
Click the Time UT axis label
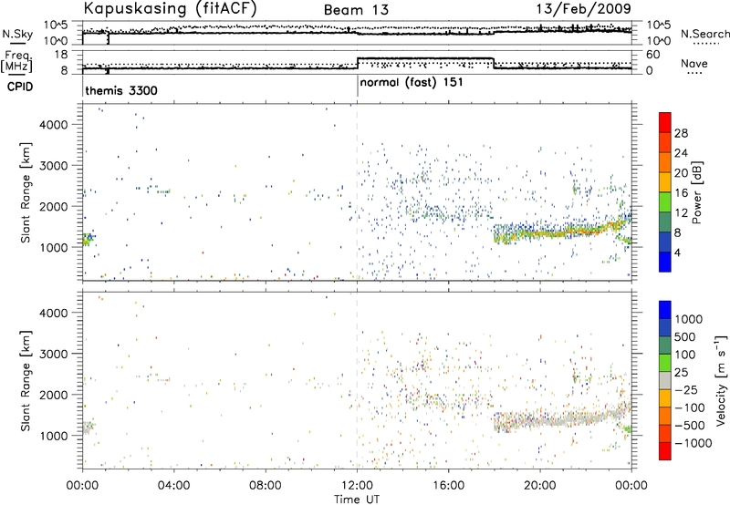click(357, 500)
